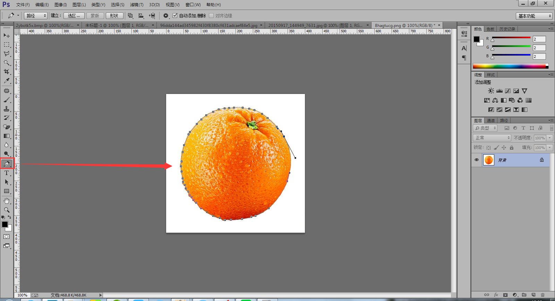
Task: Open the Color panel flyout menu
Action: coord(550,29)
